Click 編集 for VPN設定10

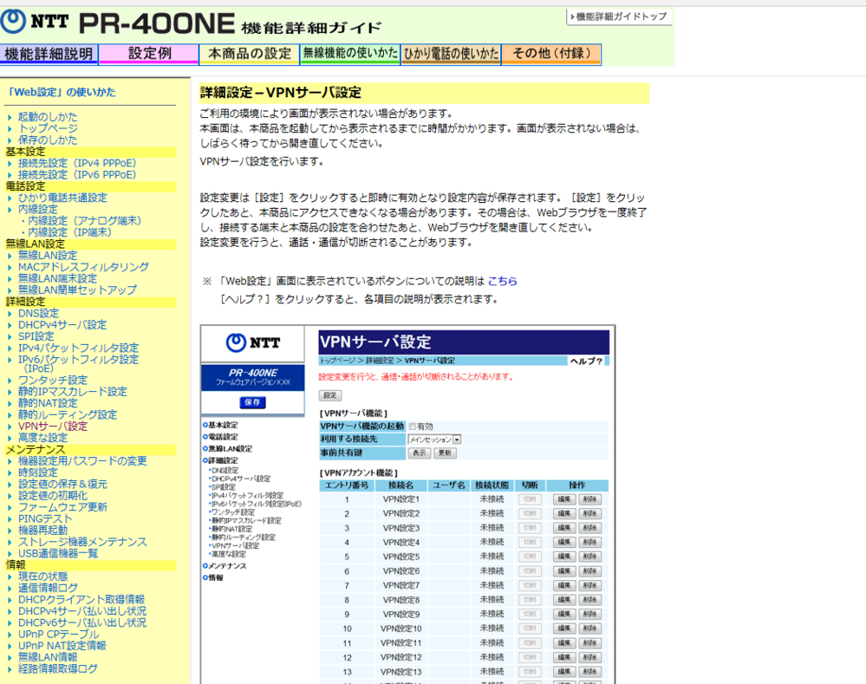coord(563,629)
